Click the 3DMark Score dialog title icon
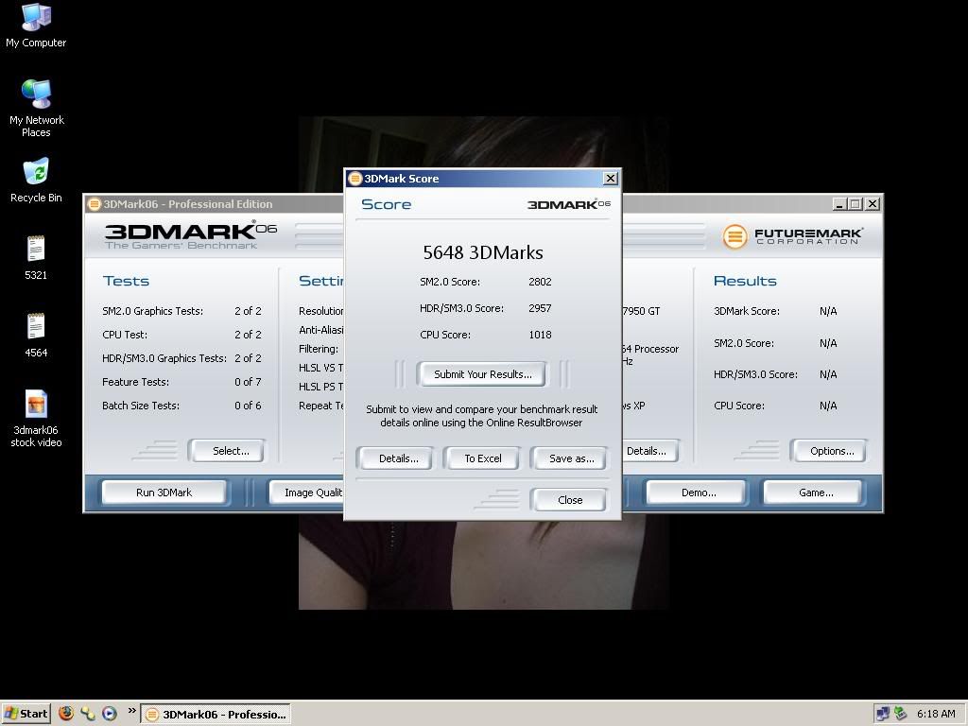This screenshot has width=968, height=726. point(354,179)
